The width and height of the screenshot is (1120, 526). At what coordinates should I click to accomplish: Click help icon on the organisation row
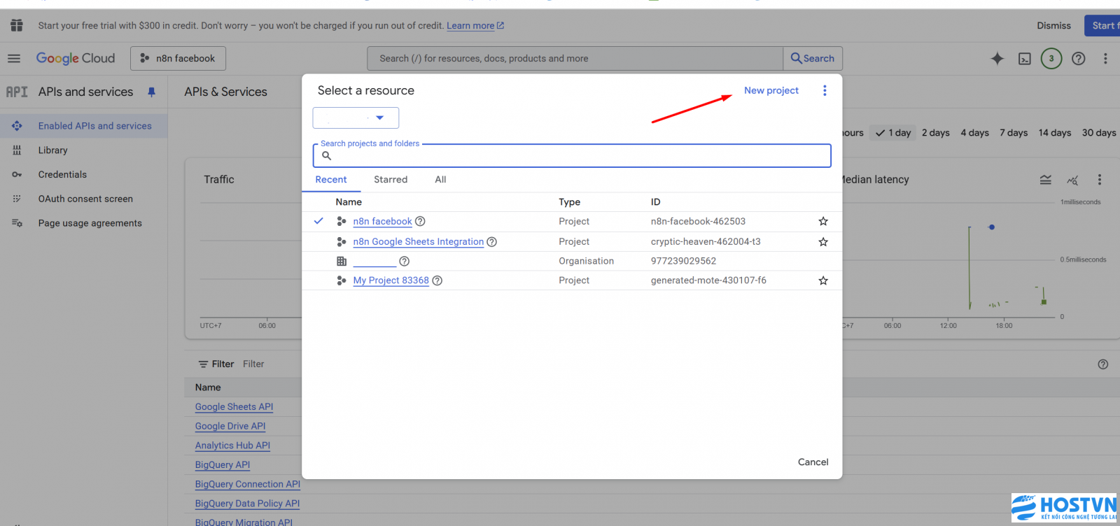[404, 261]
